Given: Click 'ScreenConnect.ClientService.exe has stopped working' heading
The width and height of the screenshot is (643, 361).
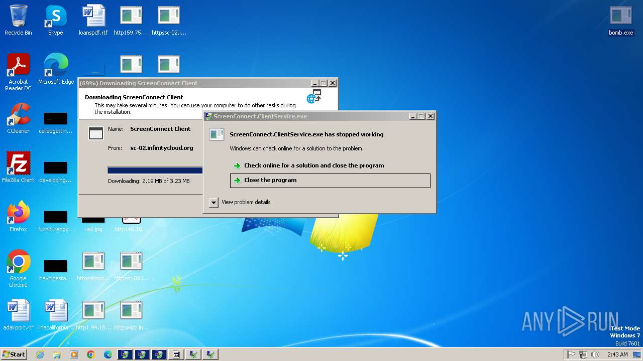Looking at the screenshot, I should click(x=306, y=134).
